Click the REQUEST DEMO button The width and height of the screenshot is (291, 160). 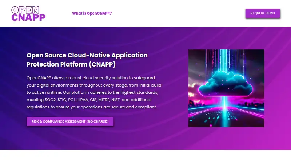(263, 13)
